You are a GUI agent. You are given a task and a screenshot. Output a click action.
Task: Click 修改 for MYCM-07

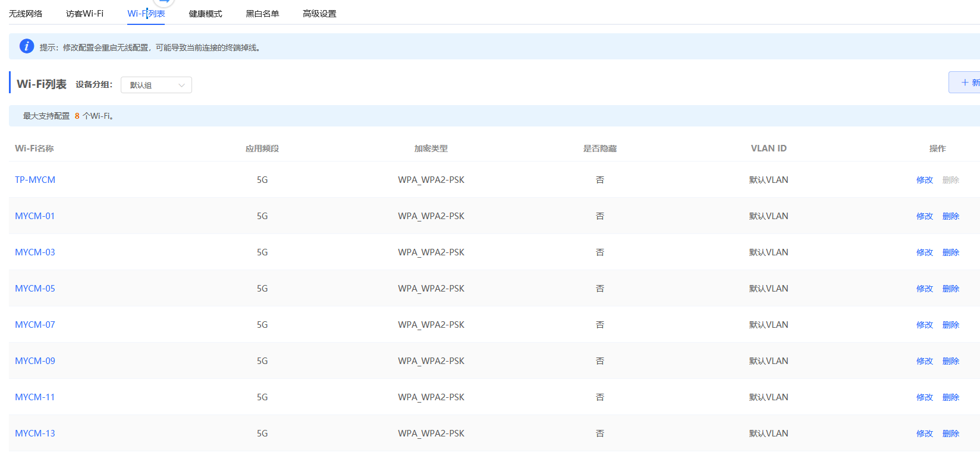(x=925, y=325)
